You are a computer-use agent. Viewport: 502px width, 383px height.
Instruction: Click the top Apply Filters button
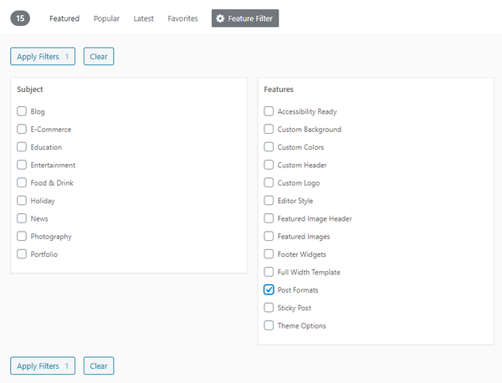click(43, 56)
